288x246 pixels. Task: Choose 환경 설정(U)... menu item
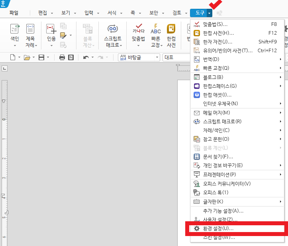pyautogui.click(x=237, y=228)
